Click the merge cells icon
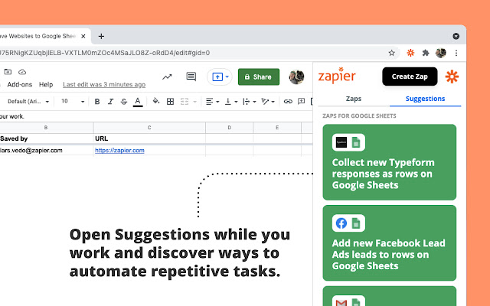The width and height of the screenshot is (490, 306). 185,102
